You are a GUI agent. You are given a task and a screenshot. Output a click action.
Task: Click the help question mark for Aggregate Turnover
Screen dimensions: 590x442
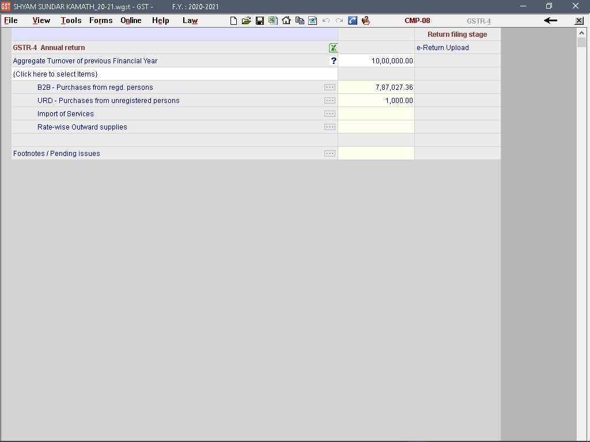333,61
